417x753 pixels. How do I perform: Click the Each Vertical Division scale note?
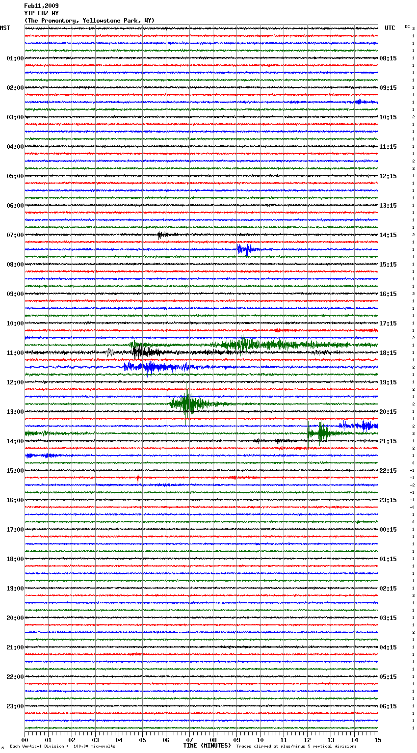point(62,747)
